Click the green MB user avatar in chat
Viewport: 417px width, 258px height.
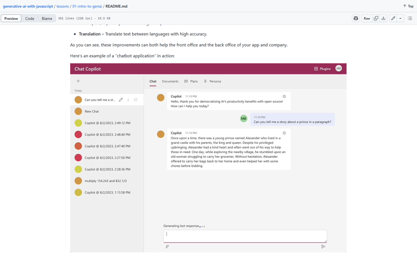click(244, 119)
